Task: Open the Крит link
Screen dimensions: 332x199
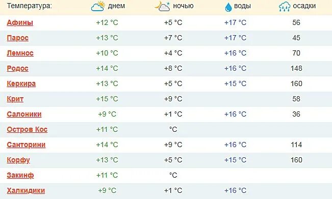Action: click(x=15, y=99)
